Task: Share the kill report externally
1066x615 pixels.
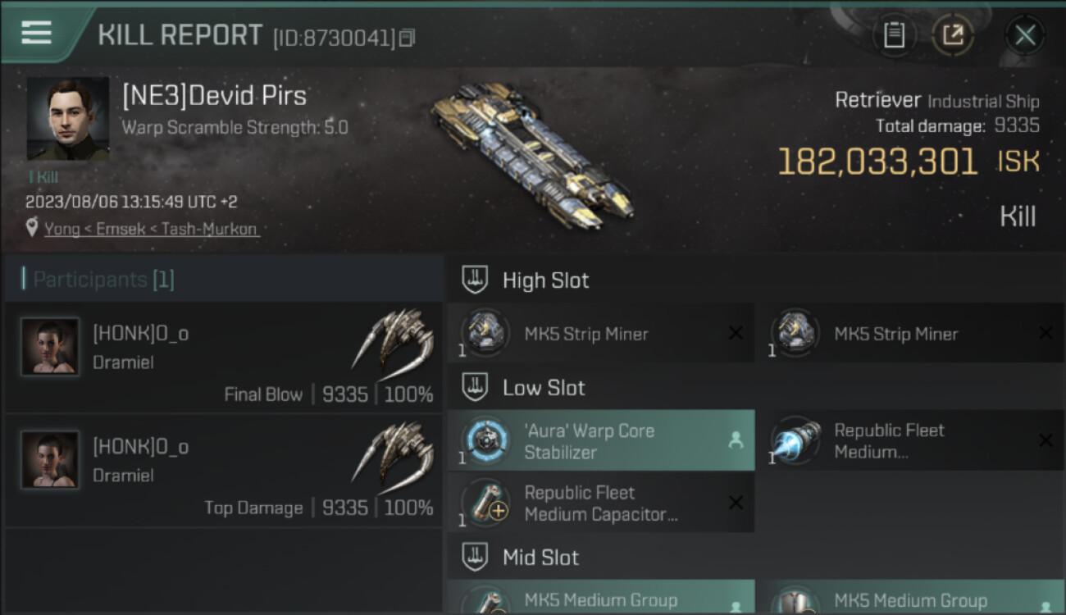Action: [953, 35]
